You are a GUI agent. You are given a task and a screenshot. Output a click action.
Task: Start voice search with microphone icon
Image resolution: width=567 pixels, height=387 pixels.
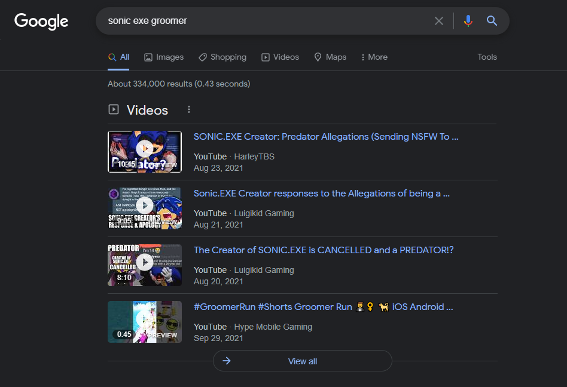(468, 21)
